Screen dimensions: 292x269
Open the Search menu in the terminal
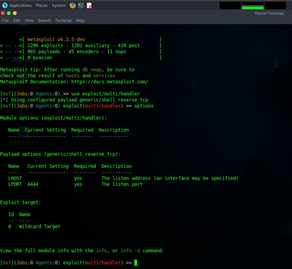44,20
